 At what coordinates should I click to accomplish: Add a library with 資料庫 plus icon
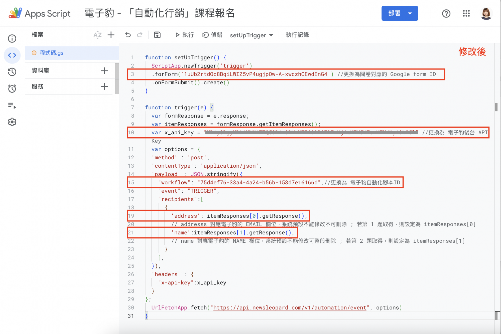[104, 71]
